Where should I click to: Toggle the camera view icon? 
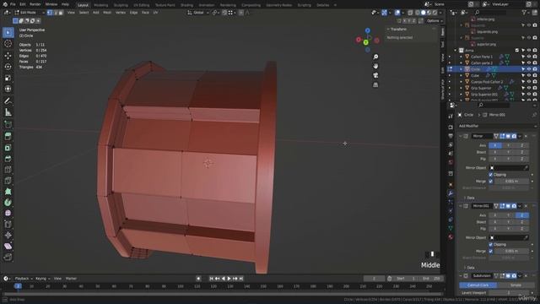click(x=375, y=75)
